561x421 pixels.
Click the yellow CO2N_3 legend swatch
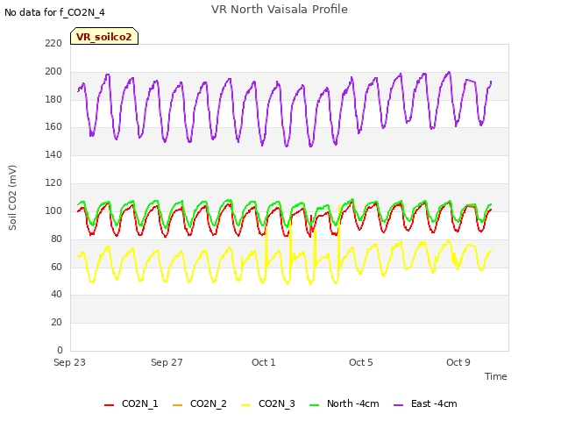tap(245, 404)
